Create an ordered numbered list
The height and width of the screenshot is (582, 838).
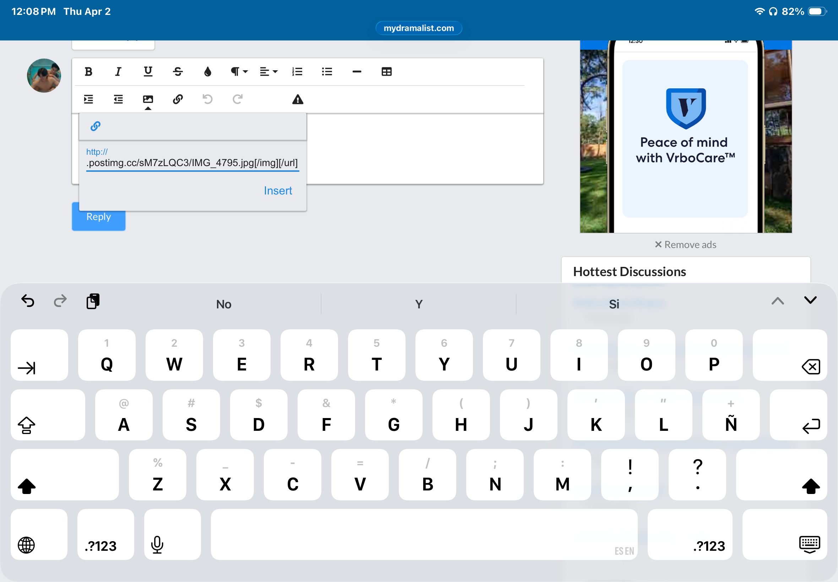pyautogui.click(x=297, y=71)
